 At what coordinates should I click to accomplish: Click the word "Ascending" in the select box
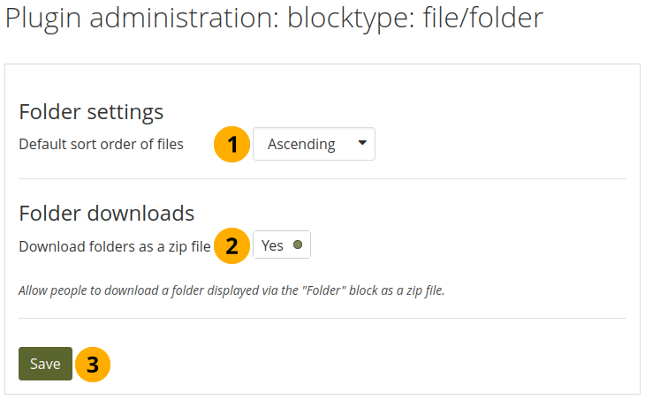[301, 144]
